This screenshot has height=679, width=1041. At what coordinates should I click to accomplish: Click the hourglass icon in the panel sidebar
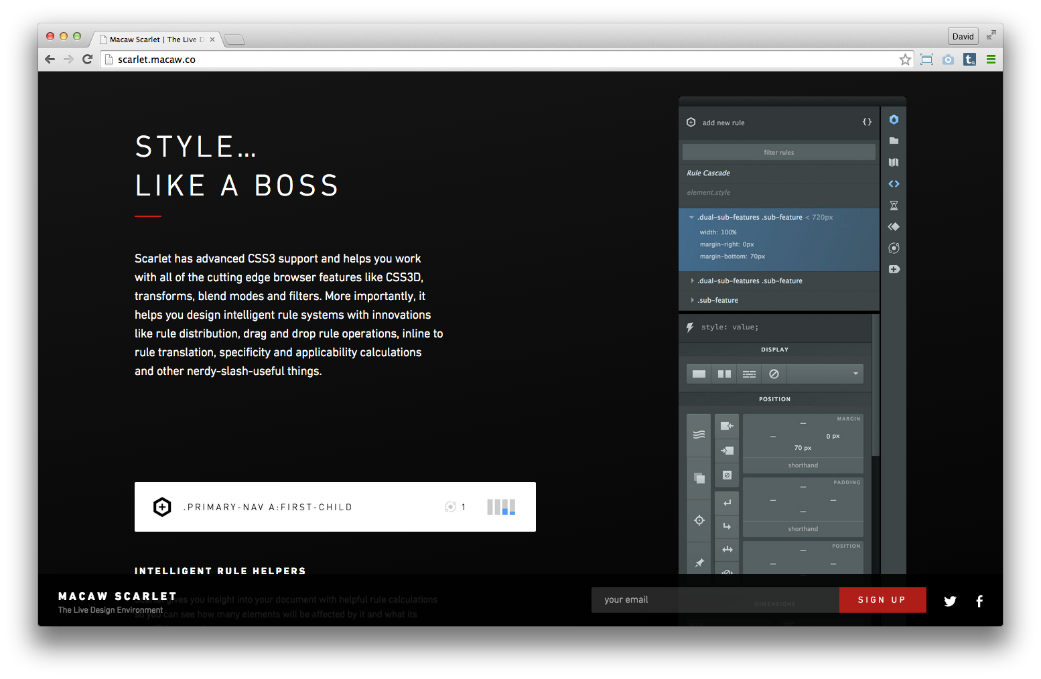coord(894,206)
